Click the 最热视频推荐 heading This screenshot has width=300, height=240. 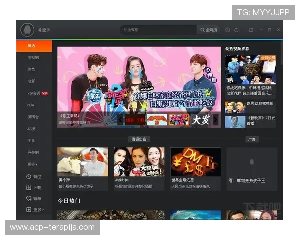point(237,49)
